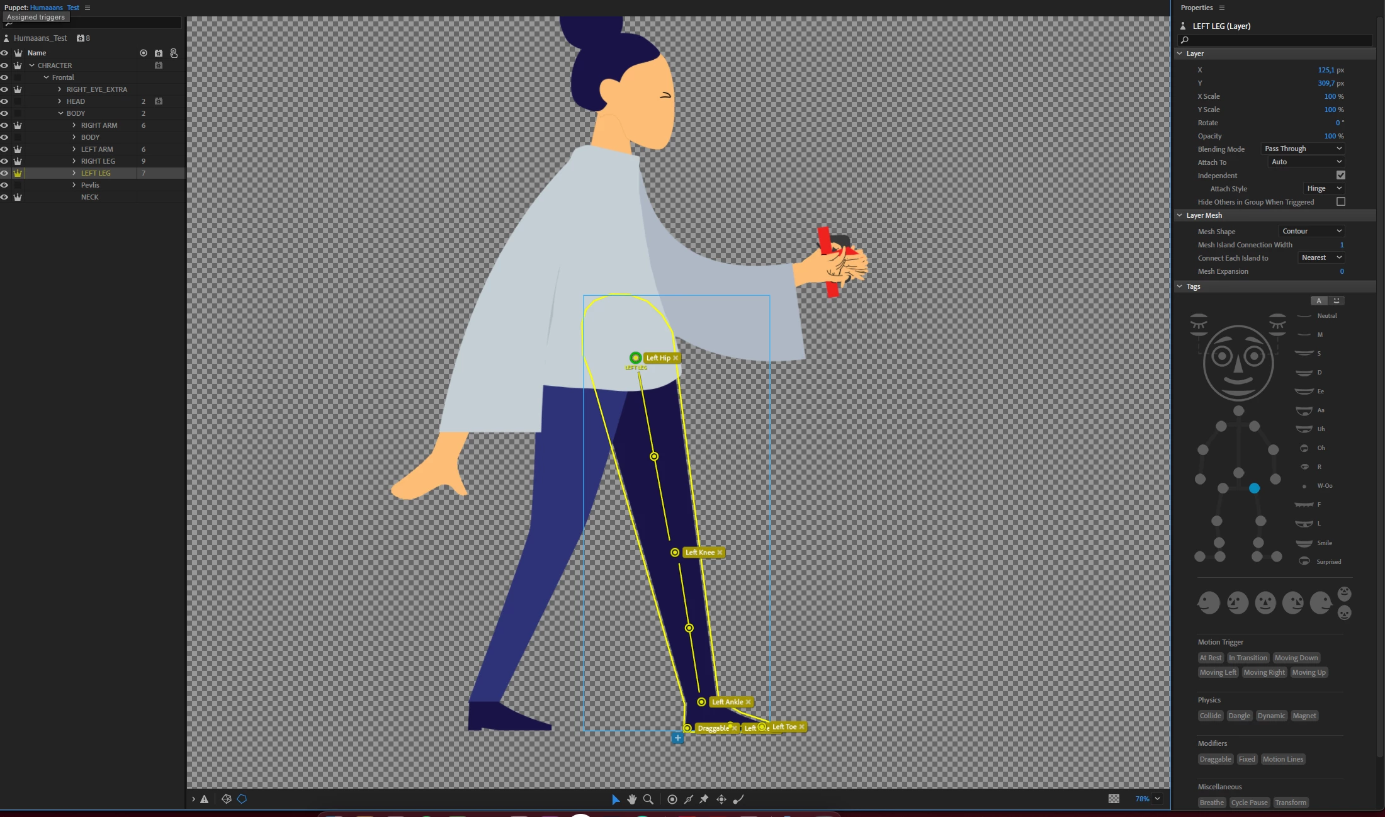
Task: Select the Hand tool in bottom toolbar
Action: pyautogui.click(x=631, y=799)
